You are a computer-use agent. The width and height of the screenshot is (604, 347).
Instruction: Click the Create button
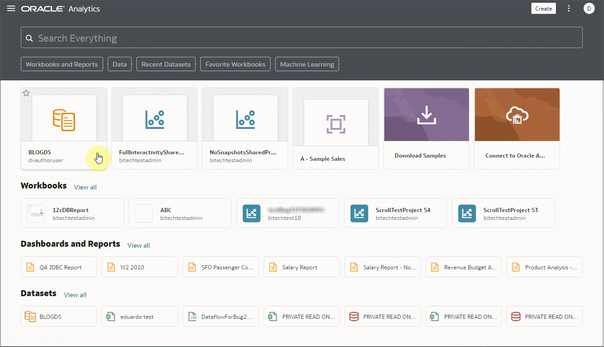tap(543, 8)
